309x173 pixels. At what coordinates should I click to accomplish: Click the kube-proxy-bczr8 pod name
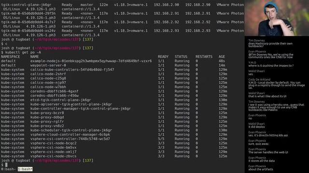click(47, 113)
